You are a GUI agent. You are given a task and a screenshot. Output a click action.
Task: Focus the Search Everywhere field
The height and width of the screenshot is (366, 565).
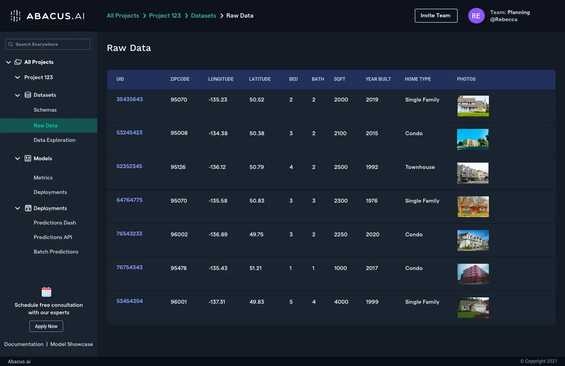point(52,44)
